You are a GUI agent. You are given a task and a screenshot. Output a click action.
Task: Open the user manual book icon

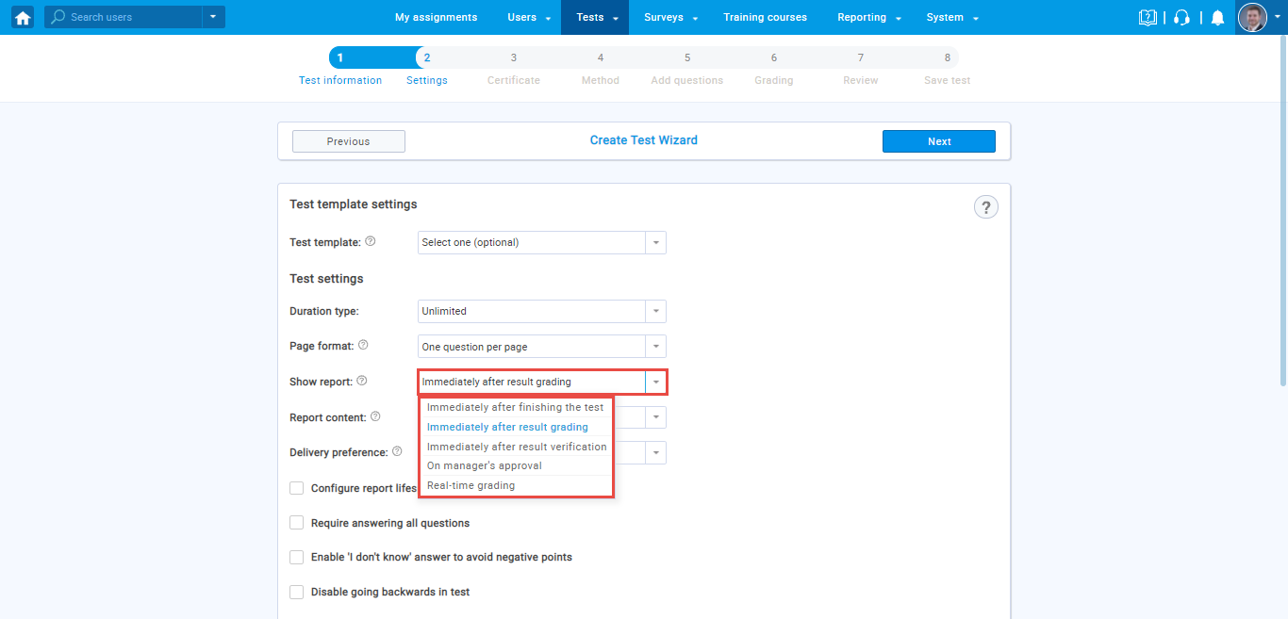pyautogui.click(x=1148, y=17)
